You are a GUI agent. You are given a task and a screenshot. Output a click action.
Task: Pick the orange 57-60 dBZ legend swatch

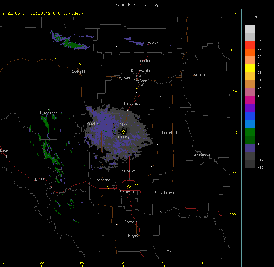pos(250,52)
